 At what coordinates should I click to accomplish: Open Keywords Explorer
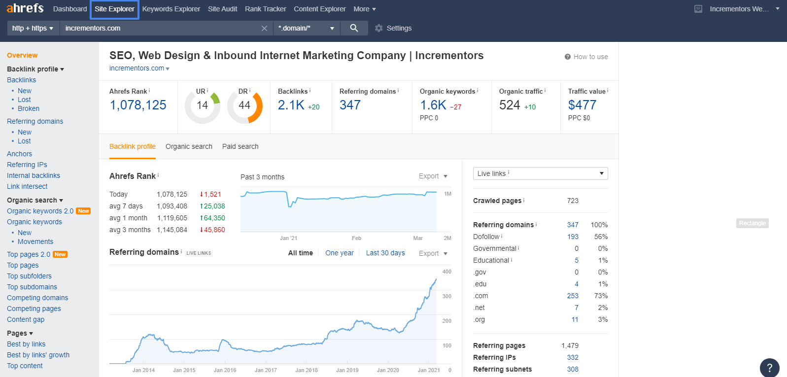(x=171, y=9)
